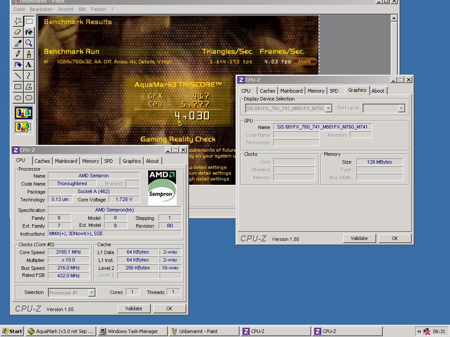
Task: Choose the Curve tool in Paint
Action: pos(29,75)
